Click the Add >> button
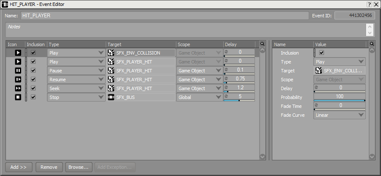Screen dimensions: 381x176 19,167
